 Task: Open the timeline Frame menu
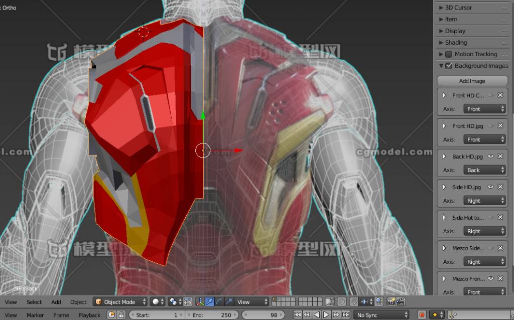(61, 315)
